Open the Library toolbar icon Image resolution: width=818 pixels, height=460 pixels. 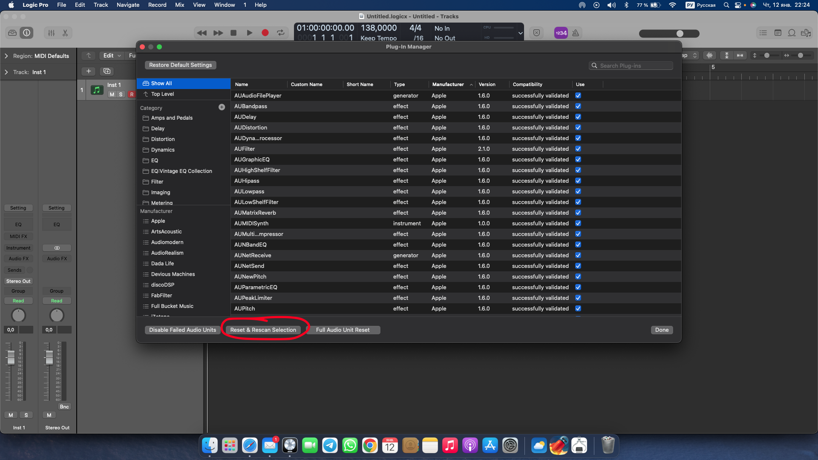click(x=12, y=33)
